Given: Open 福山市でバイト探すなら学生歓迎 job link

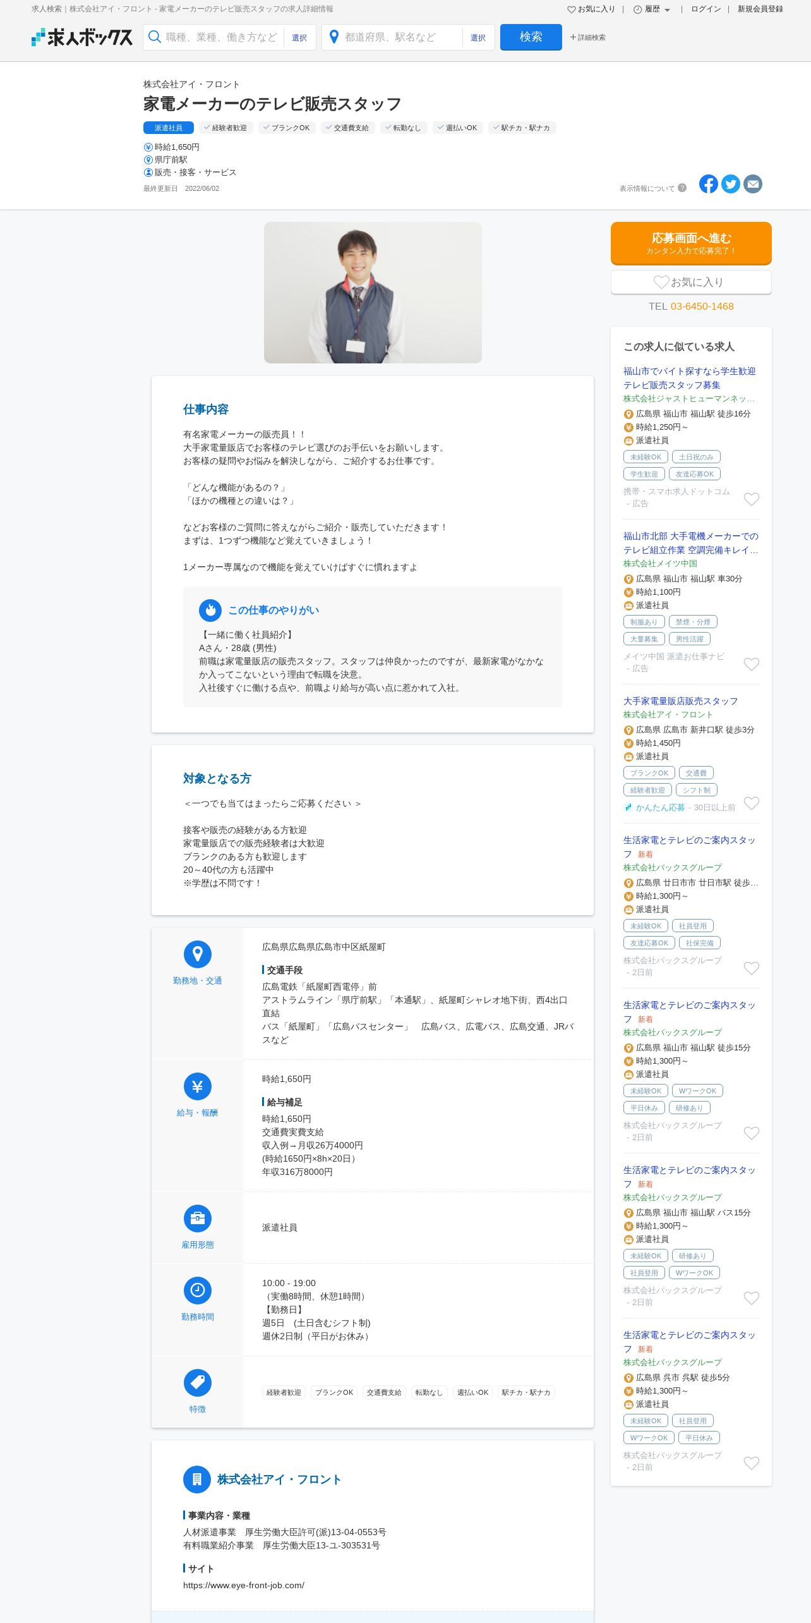Looking at the screenshot, I should click(x=689, y=378).
